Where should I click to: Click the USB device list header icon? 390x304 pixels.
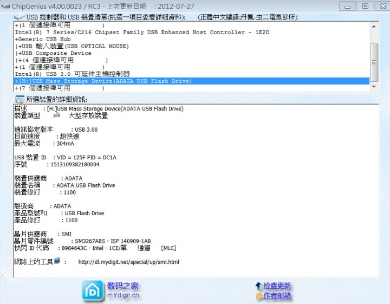(x=19, y=17)
